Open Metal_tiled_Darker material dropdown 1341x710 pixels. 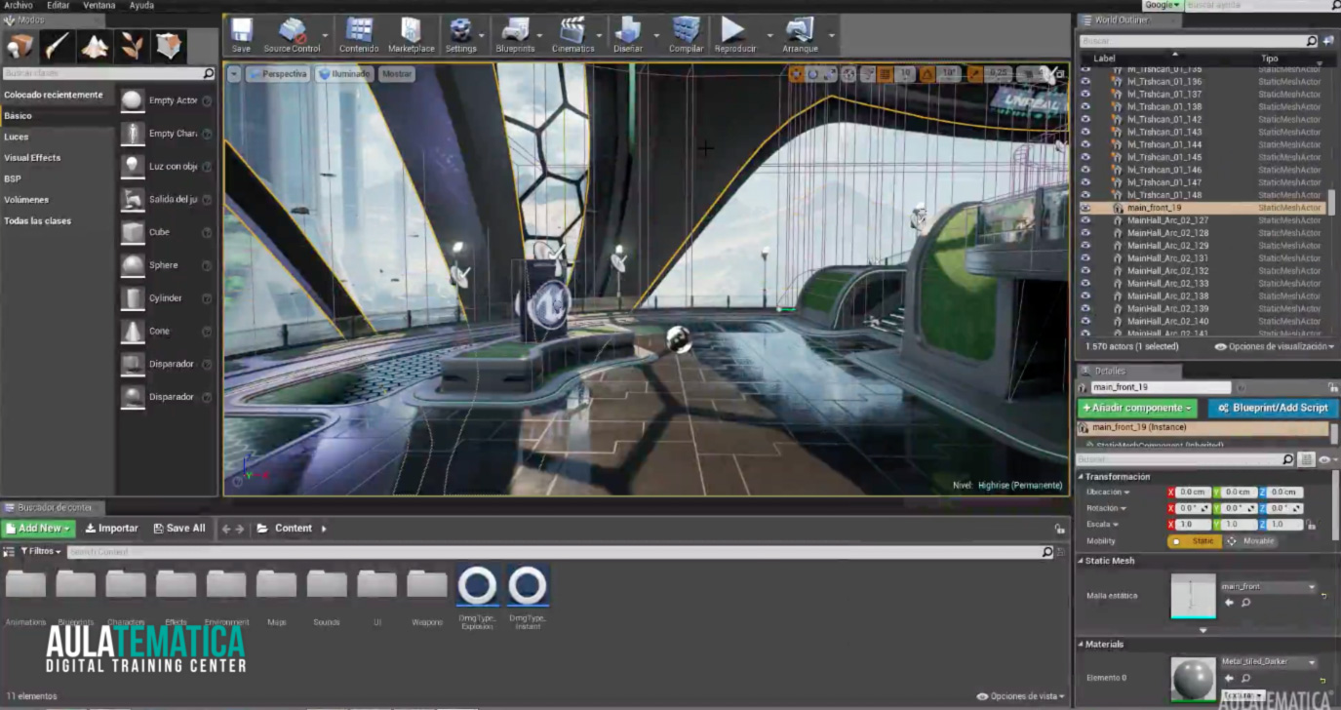(x=1269, y=661)
